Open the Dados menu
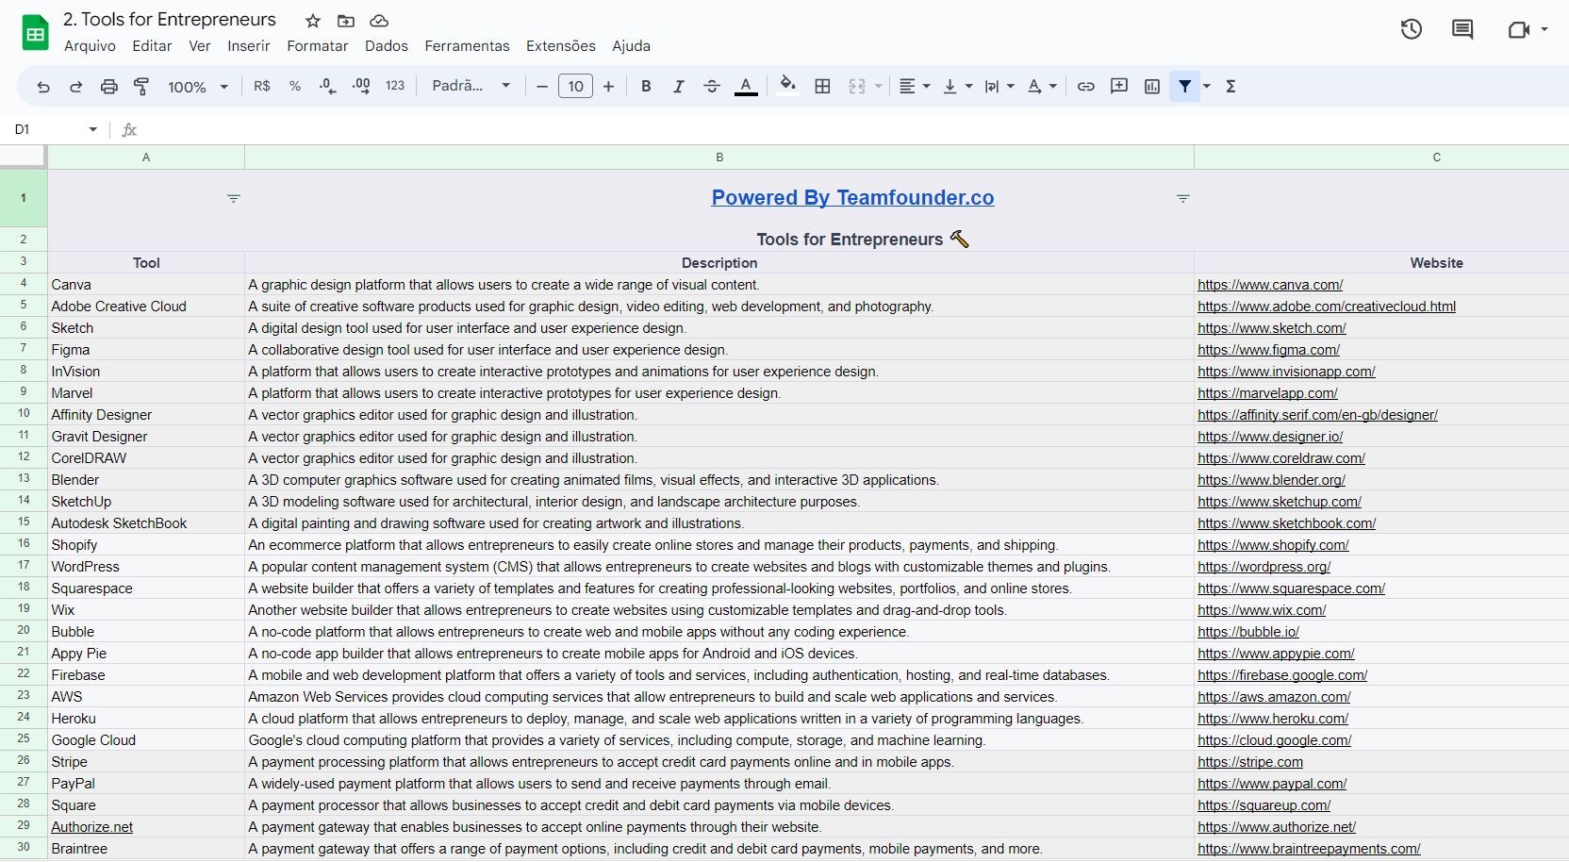 [387, 46]
